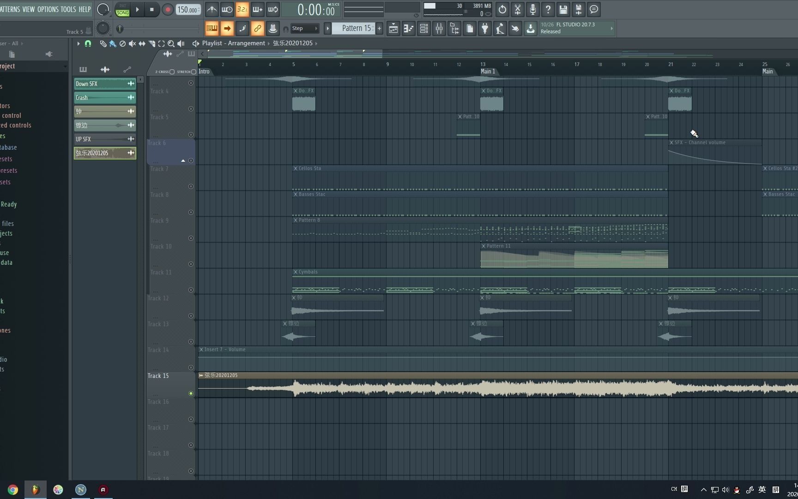Viewport: 798px width, 499px height.
Task: Open the OPTIONS menu
Action: 48,9
